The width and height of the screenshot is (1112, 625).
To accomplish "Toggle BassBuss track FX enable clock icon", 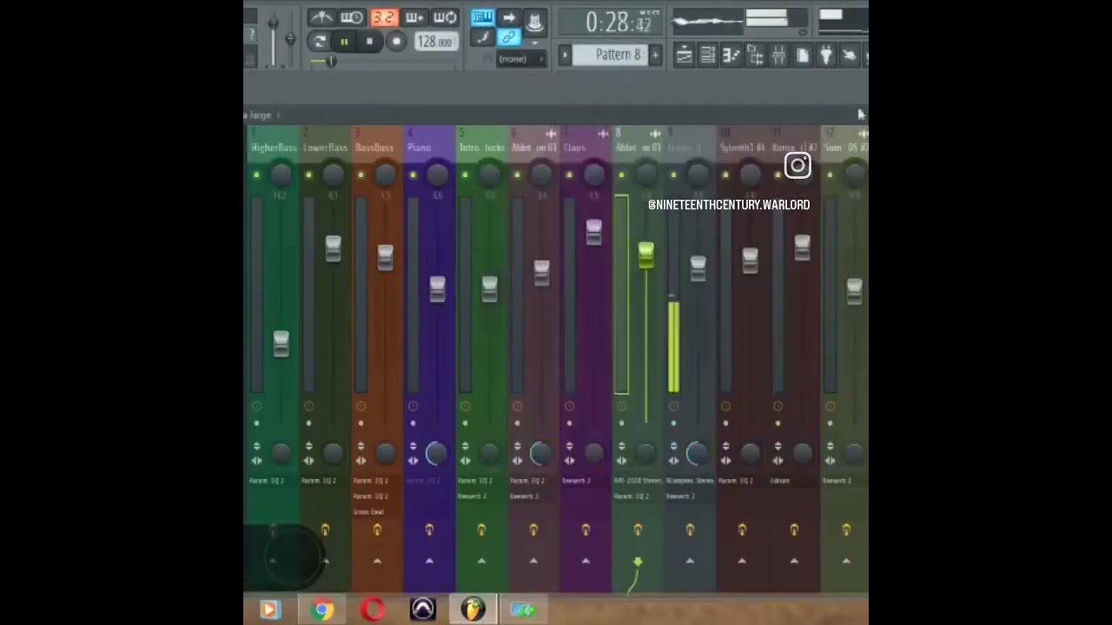I will click(361, 406).
